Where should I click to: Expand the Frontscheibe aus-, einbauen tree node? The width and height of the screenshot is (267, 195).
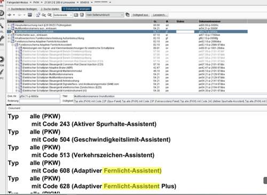9,35
